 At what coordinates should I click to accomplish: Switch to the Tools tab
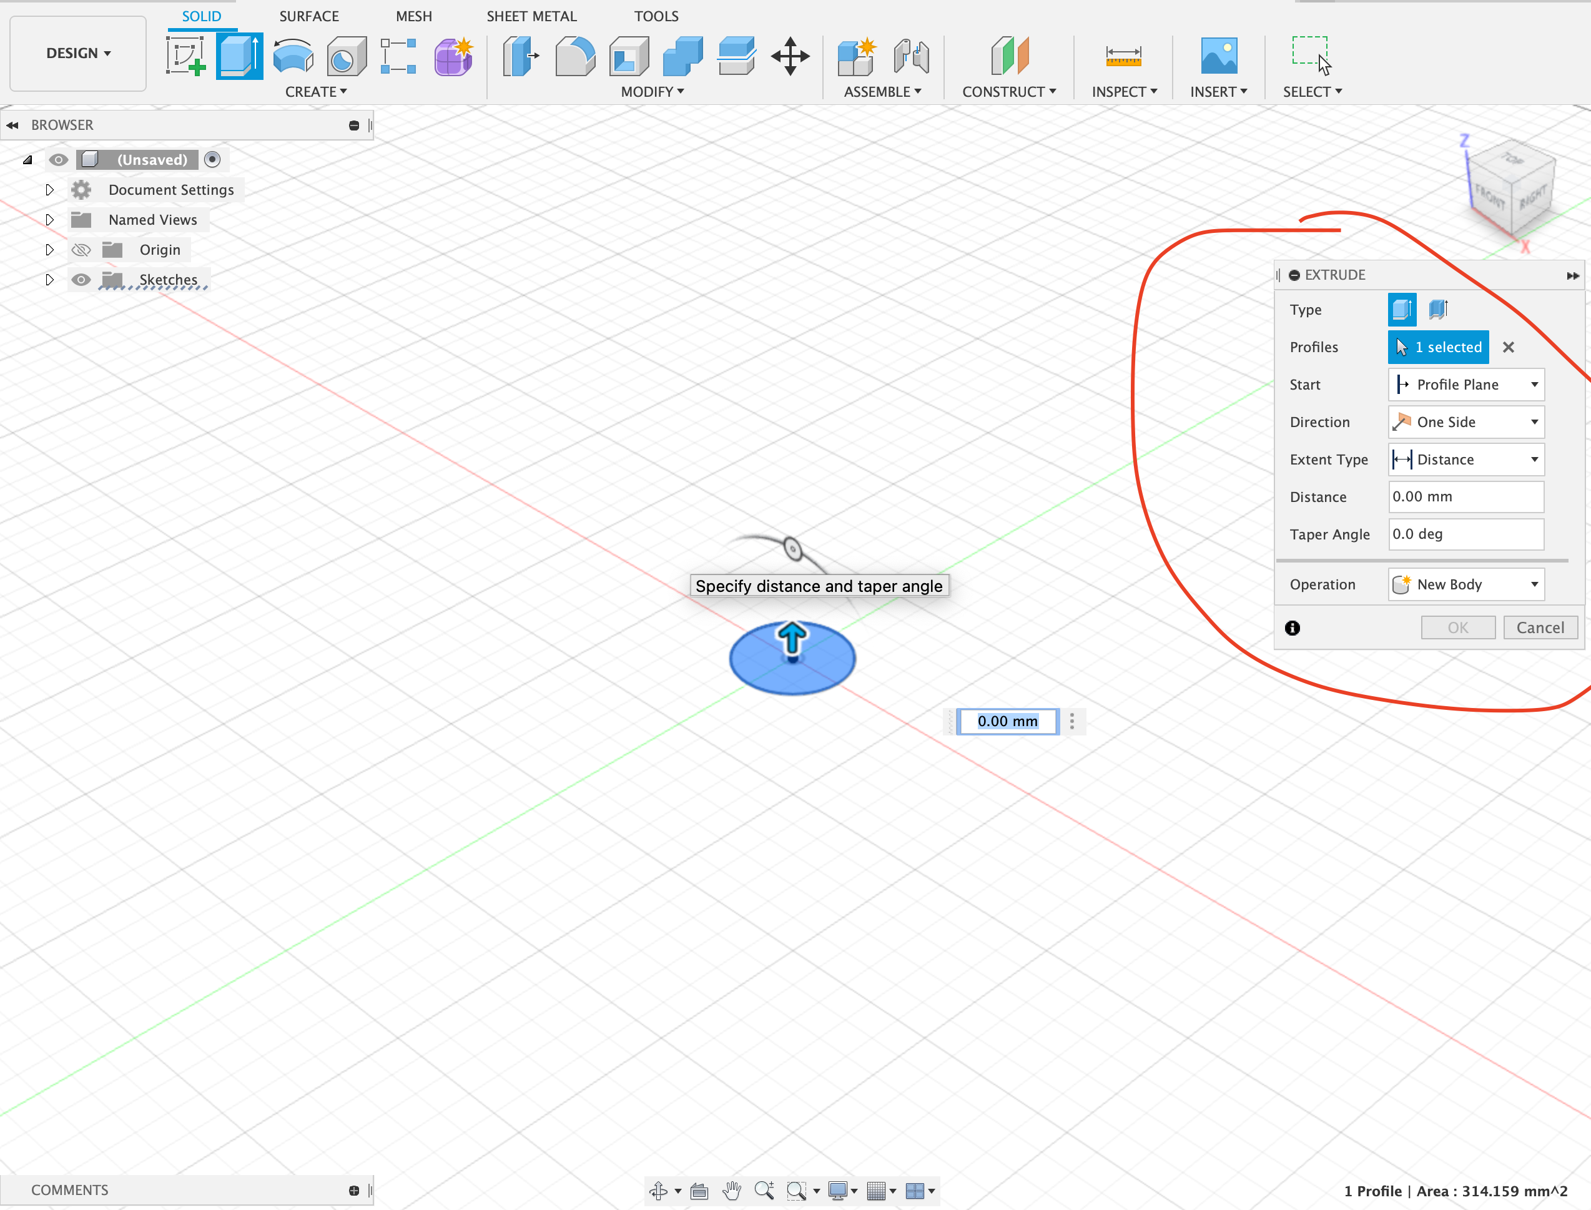click(656, 16)
